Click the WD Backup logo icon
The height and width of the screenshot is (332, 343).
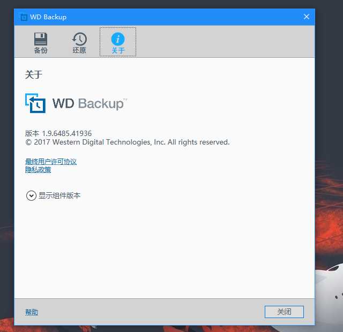coord(35,103)
